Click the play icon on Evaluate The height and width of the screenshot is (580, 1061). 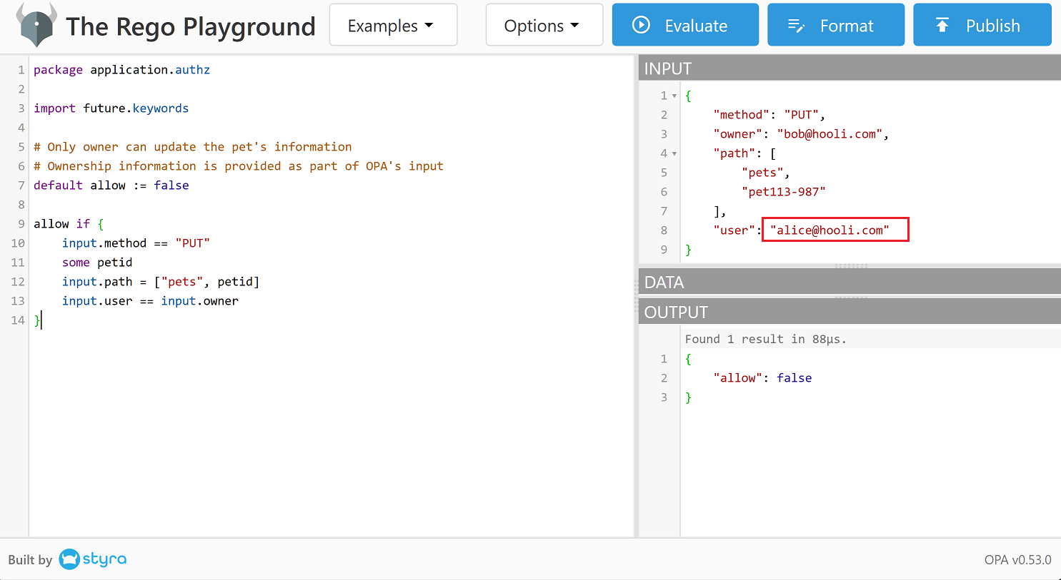point(641,25)
